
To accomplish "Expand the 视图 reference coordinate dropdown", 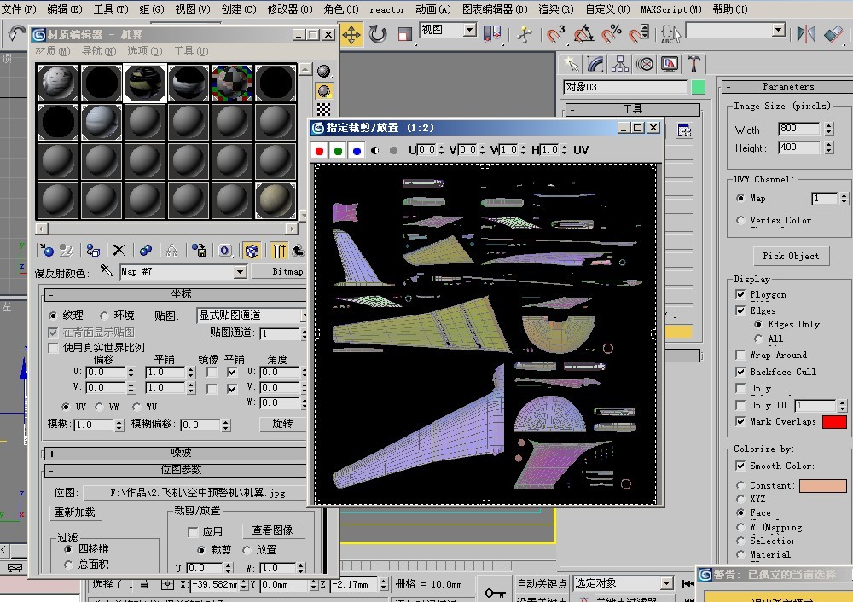I will click(469, 30).
